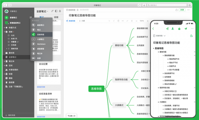The image size is (199, 120).
Task: Expand the 空间 section in sidebar
Action: (4, 65)
